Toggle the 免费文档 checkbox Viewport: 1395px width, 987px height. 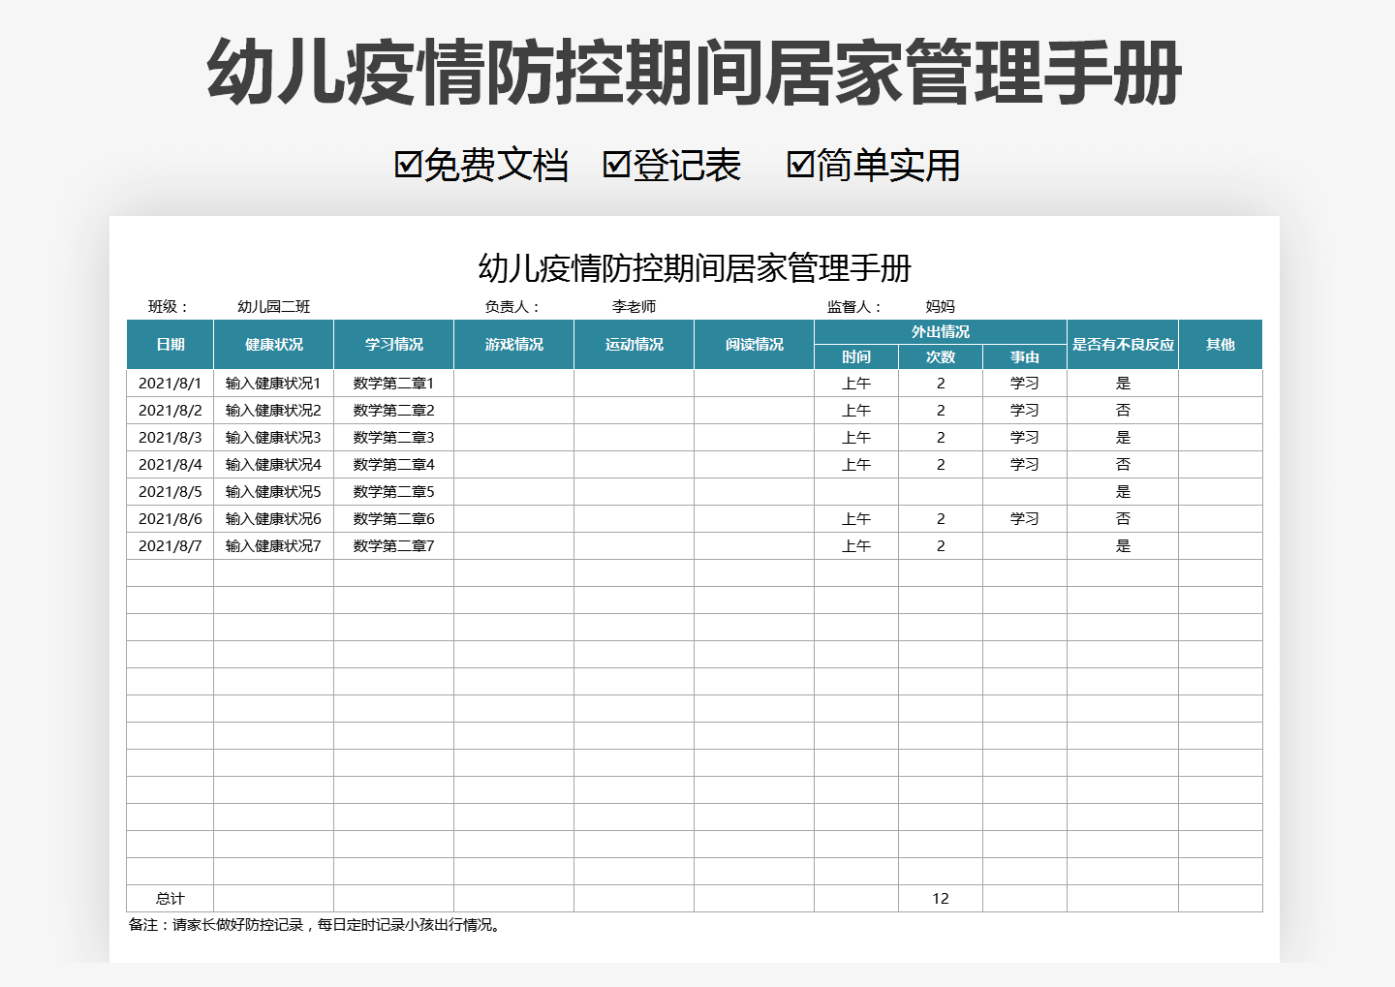click(x=408, y=165)
